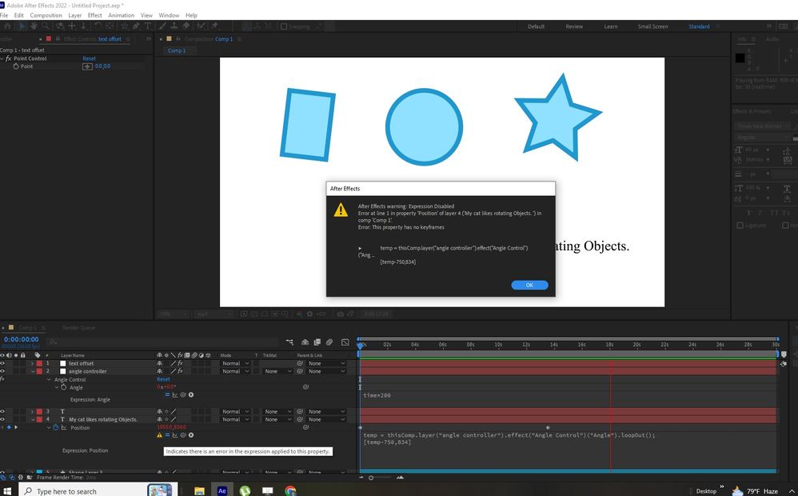
Task: Click the yellow expression error warning icon
Action: point(159,435)
